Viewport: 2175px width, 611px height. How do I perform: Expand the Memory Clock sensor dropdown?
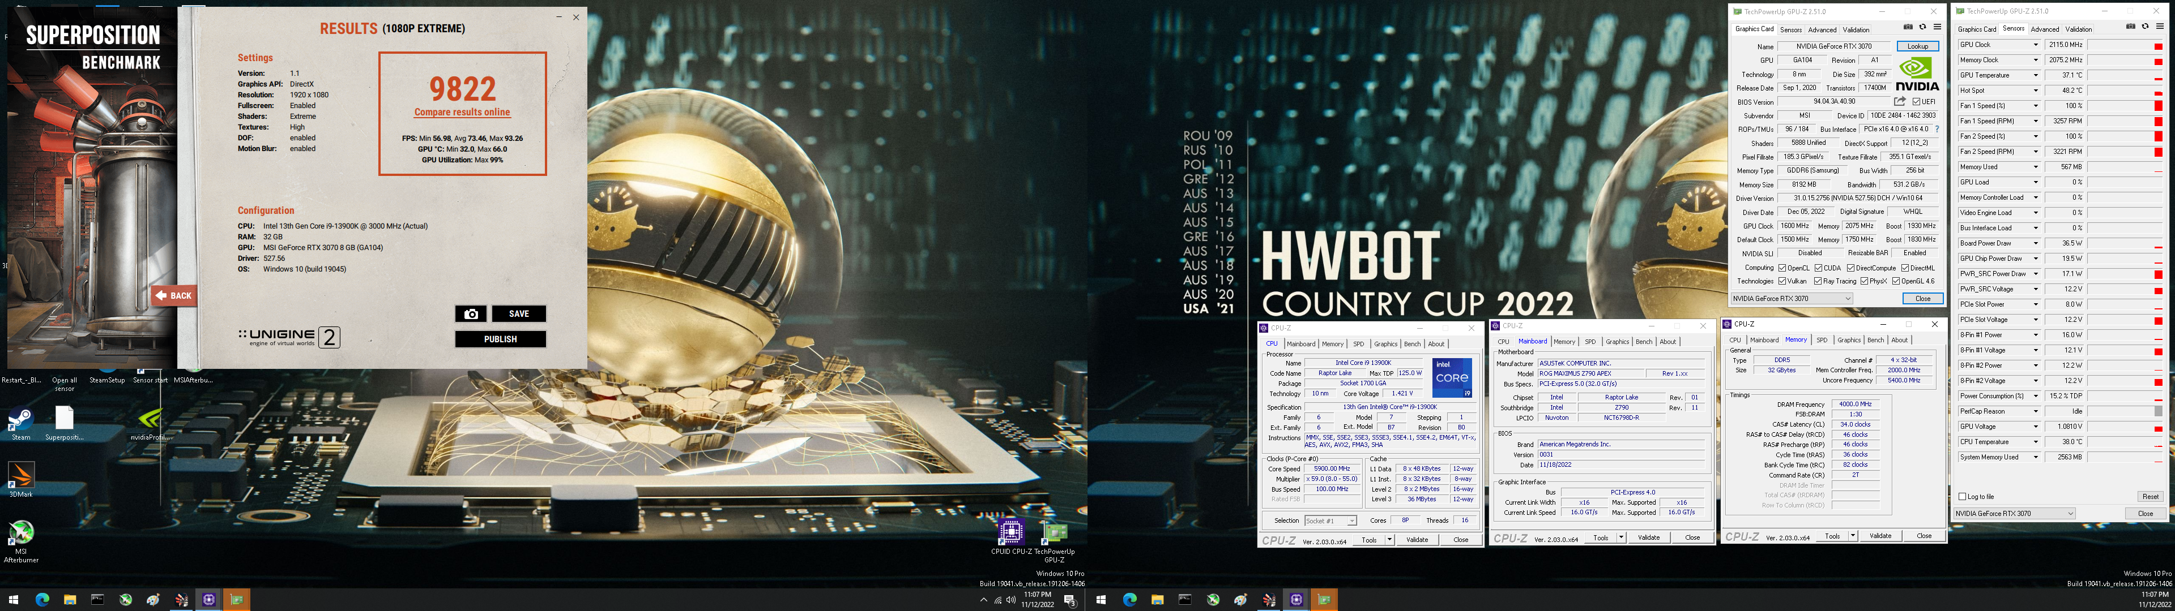[x=2035, y=60]
